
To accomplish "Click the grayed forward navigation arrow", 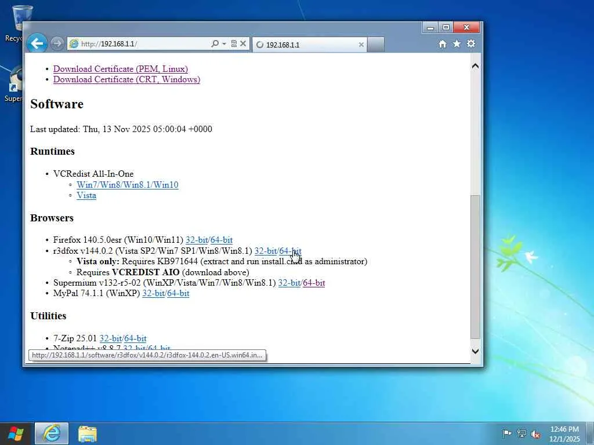I will [x=57, y=43].
